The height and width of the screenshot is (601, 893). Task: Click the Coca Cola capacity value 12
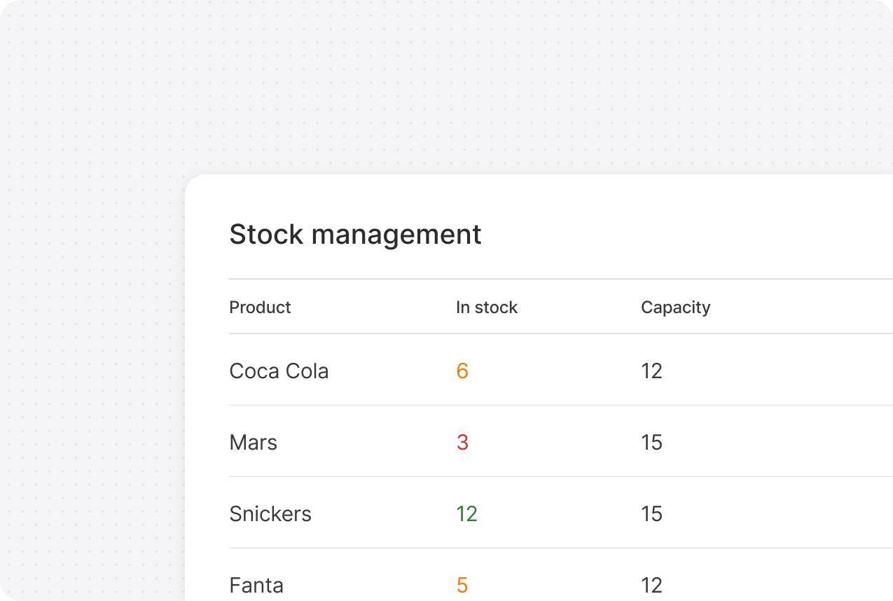pyautogui.click(x=651, y=371)
